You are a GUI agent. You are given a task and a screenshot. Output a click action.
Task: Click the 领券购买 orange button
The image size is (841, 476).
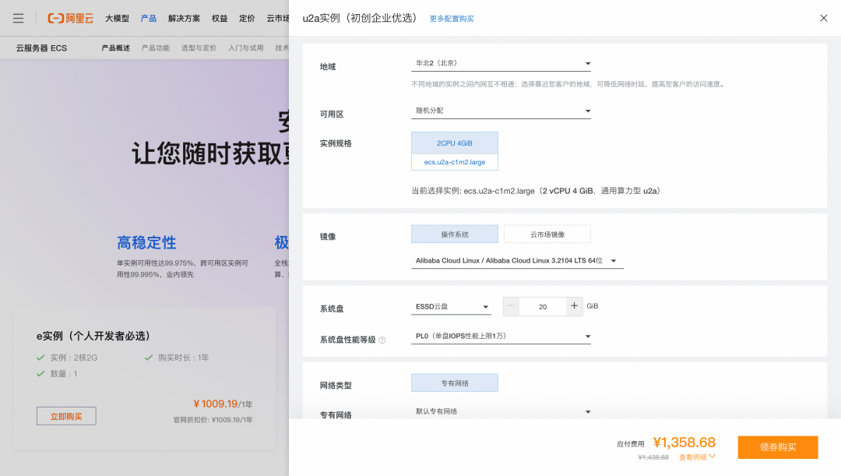pos(778,447)
